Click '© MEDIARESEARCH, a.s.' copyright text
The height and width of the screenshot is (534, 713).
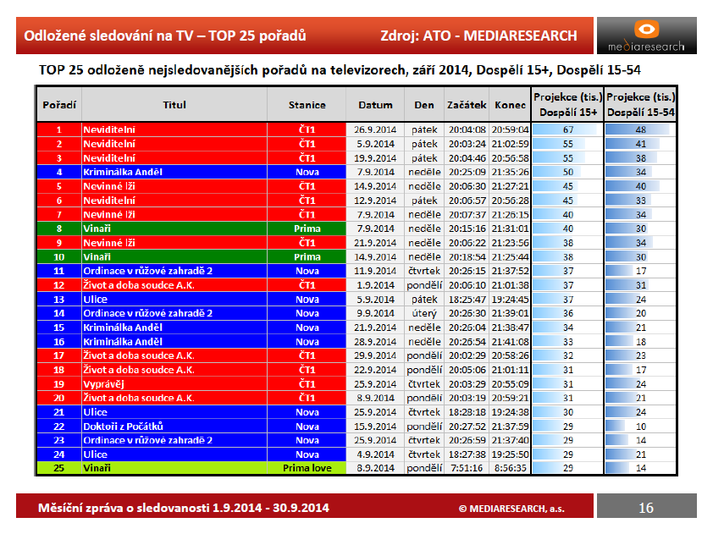coord(511,509)
